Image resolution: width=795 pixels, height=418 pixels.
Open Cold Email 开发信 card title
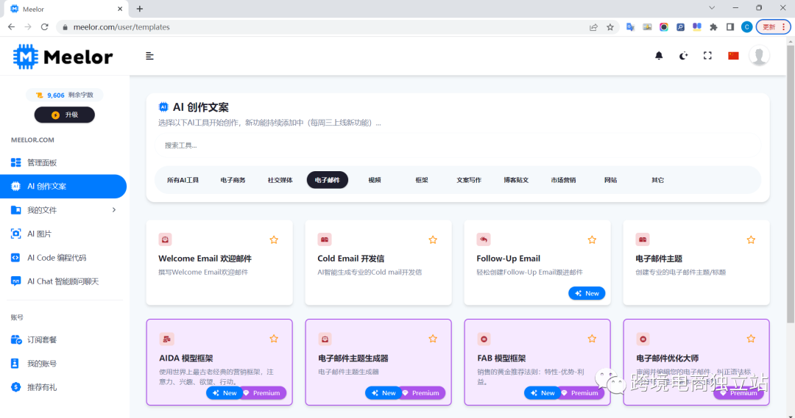pyautogui.click(x=351, y=259)
